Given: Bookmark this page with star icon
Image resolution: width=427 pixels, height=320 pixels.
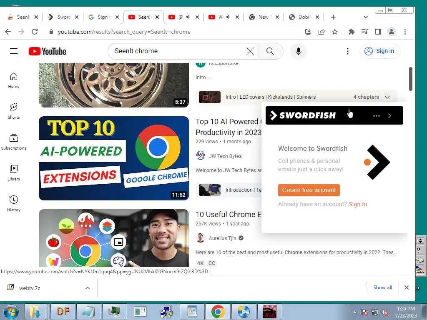Looking at the screenshot, I should [x=335, y=32].
